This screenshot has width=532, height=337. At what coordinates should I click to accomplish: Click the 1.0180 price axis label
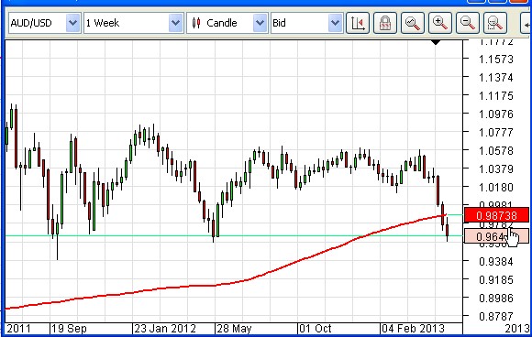tap(496, 188)
